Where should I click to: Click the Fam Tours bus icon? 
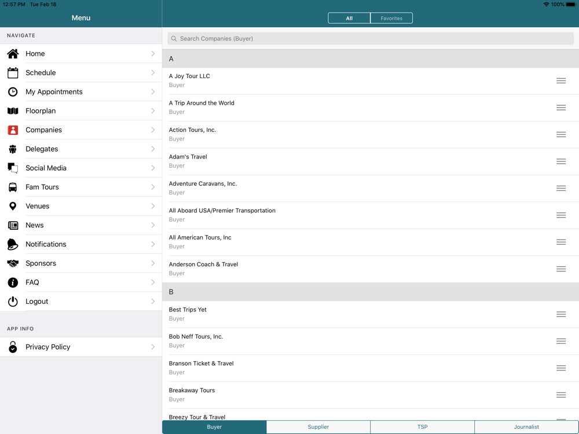pyautogui.click(x=13, y=187)
